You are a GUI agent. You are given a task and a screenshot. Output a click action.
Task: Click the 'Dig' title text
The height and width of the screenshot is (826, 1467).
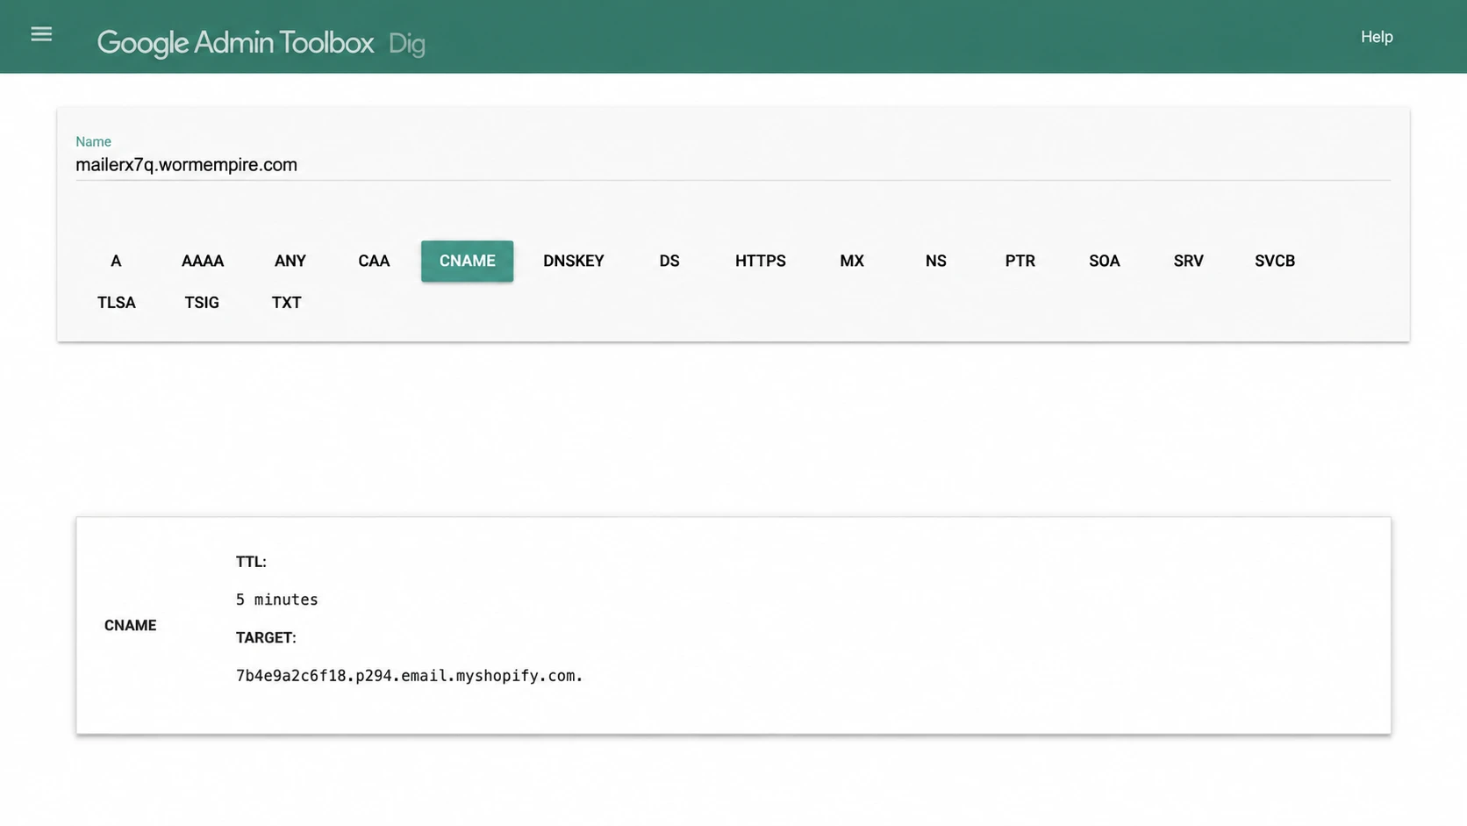(407, 44)
